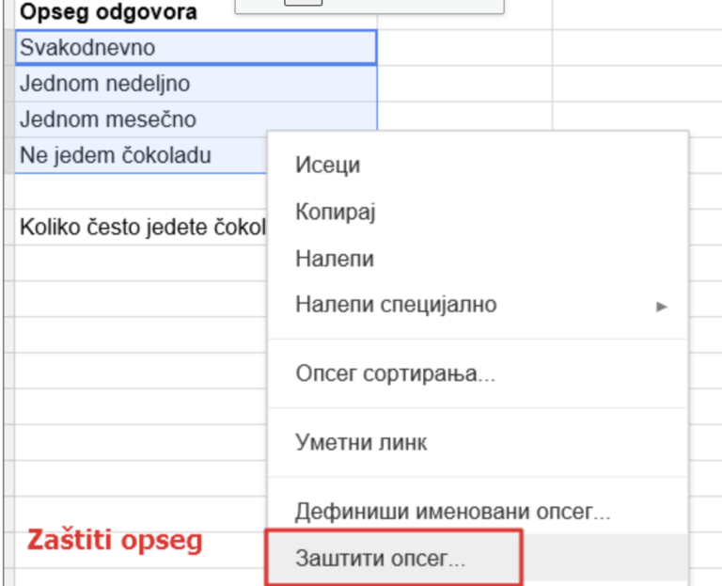
Task: Select empty cell right of Jednom nedeljno
Action: coord(464,84)
